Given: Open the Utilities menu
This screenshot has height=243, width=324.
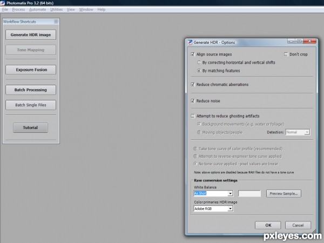Looking at the screenshot, I should [56, 10].
